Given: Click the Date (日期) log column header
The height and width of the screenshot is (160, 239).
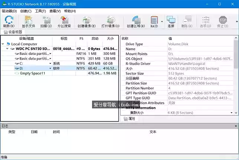Looking at the screenshot, I should tap(34, 132).
